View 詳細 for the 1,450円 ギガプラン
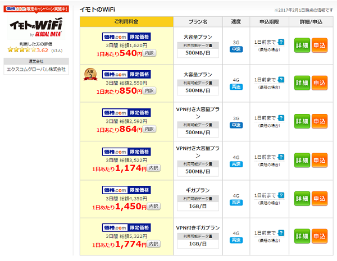Image resolution: width=337 pixels, height=261 pixels. tap(302, 199)
